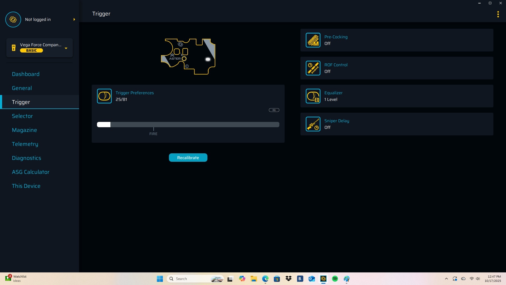Switch to the Selector section
The width and height of the screenshot is (506, 285).
22,116
